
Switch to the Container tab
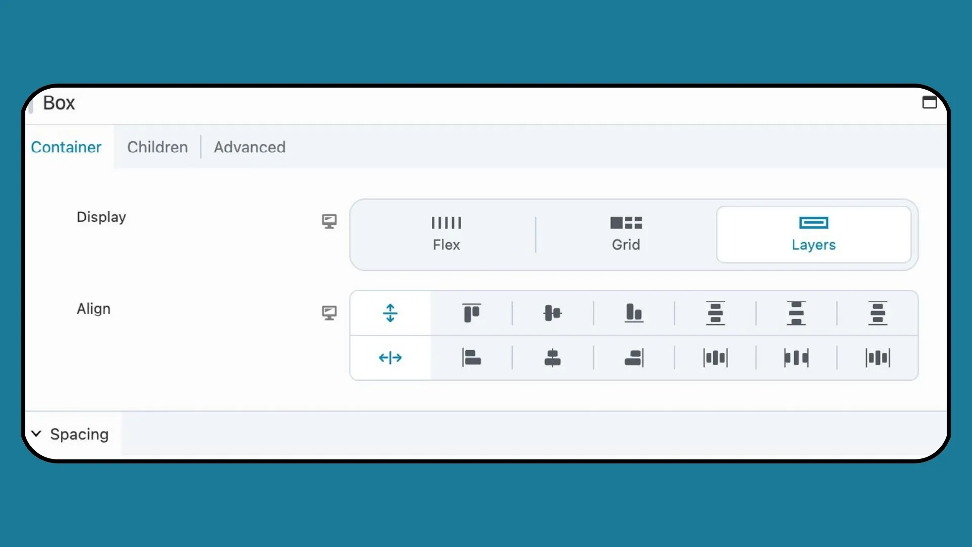tap(66, 147)
